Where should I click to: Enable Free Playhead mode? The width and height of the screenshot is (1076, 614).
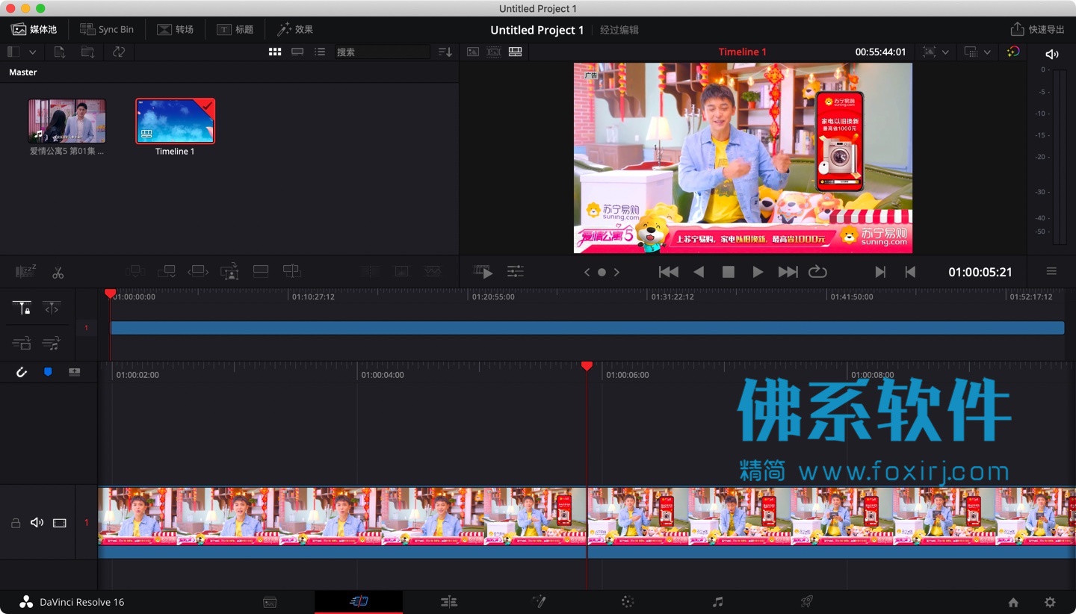click(x=52, y=308)
